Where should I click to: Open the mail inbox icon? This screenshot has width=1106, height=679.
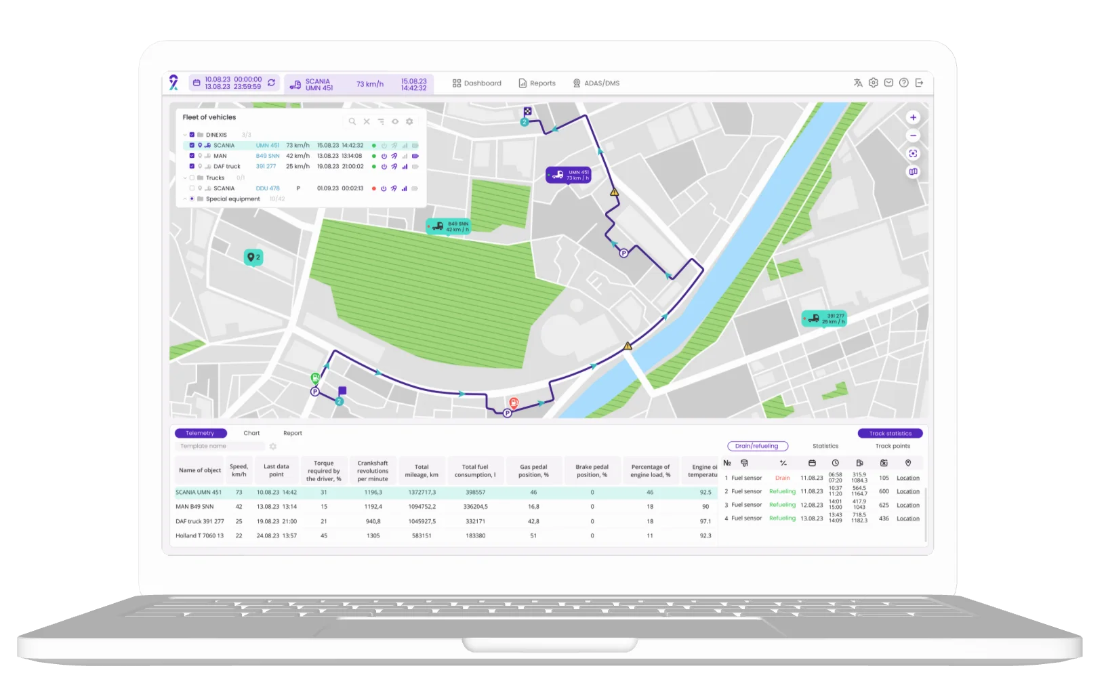tap(888, 83)
